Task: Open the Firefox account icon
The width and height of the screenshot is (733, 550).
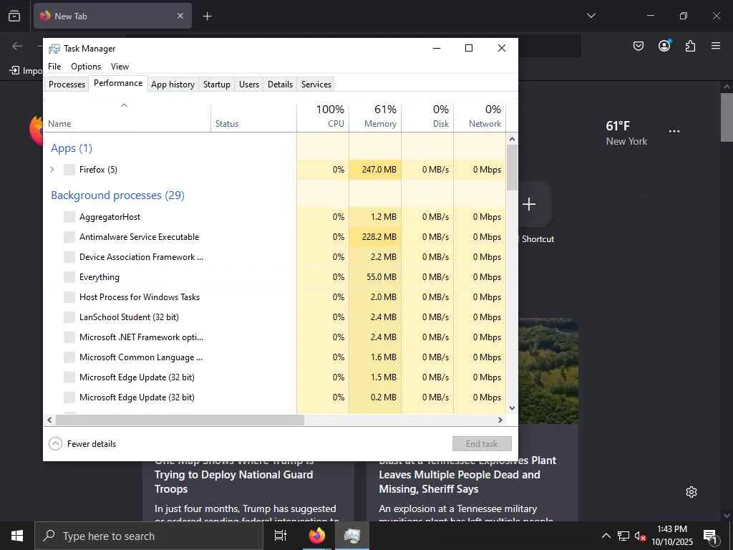Action: pos(664,45)
